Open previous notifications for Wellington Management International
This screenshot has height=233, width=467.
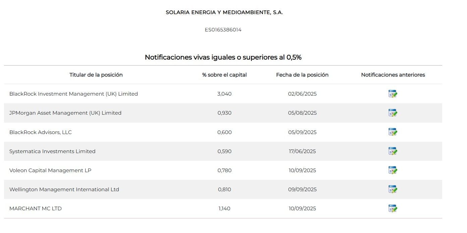point(393,189)
